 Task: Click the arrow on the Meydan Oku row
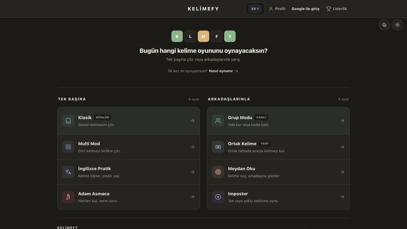(x=342, y=172)
